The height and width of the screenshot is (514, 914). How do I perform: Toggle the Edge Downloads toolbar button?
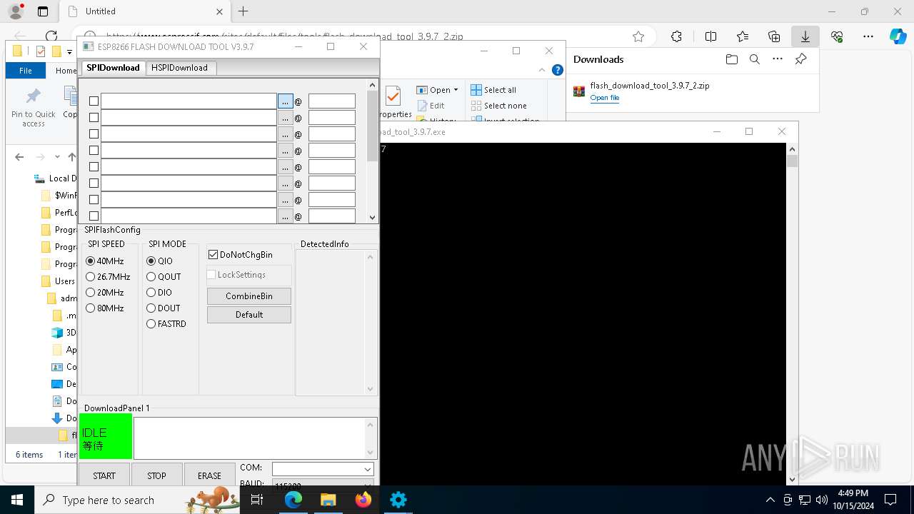[805, 36]
